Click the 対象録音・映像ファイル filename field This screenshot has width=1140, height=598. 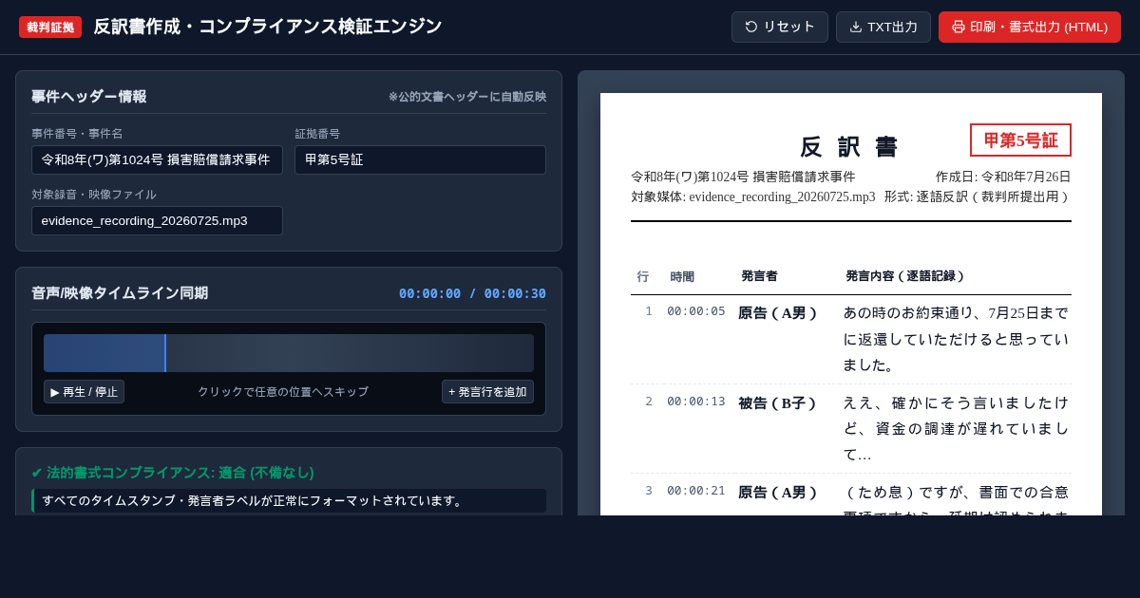[x=157, y=220]
